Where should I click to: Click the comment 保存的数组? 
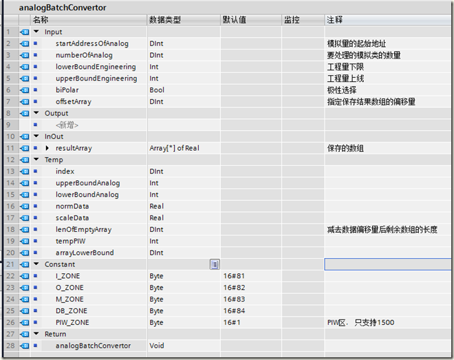coord(345,148)
